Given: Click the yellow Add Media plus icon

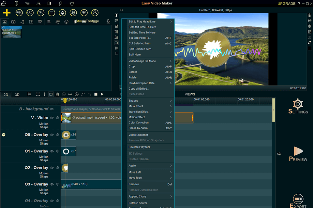Looking at the screenshot, I should (6, 13).
